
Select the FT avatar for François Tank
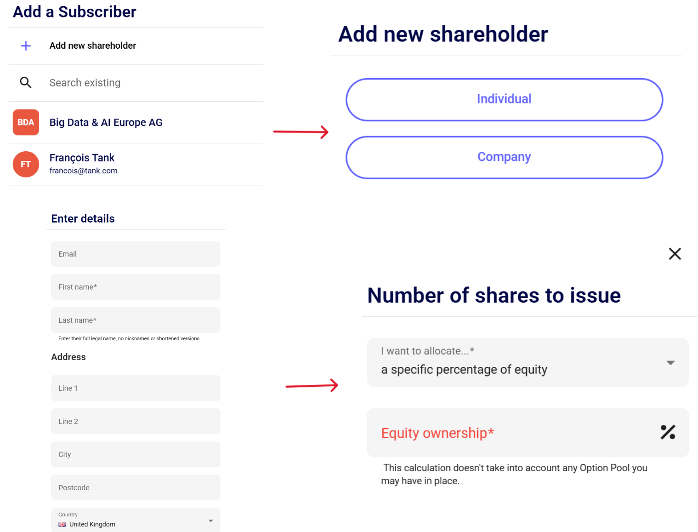26,164
